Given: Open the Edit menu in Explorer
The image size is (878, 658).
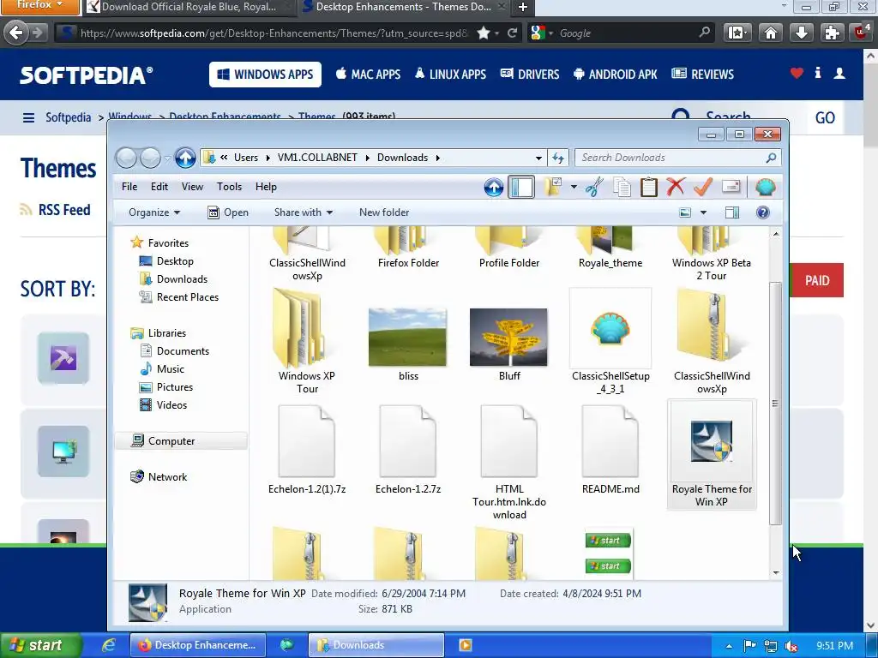Looking at the screenshot, I should tap(159, 187).
